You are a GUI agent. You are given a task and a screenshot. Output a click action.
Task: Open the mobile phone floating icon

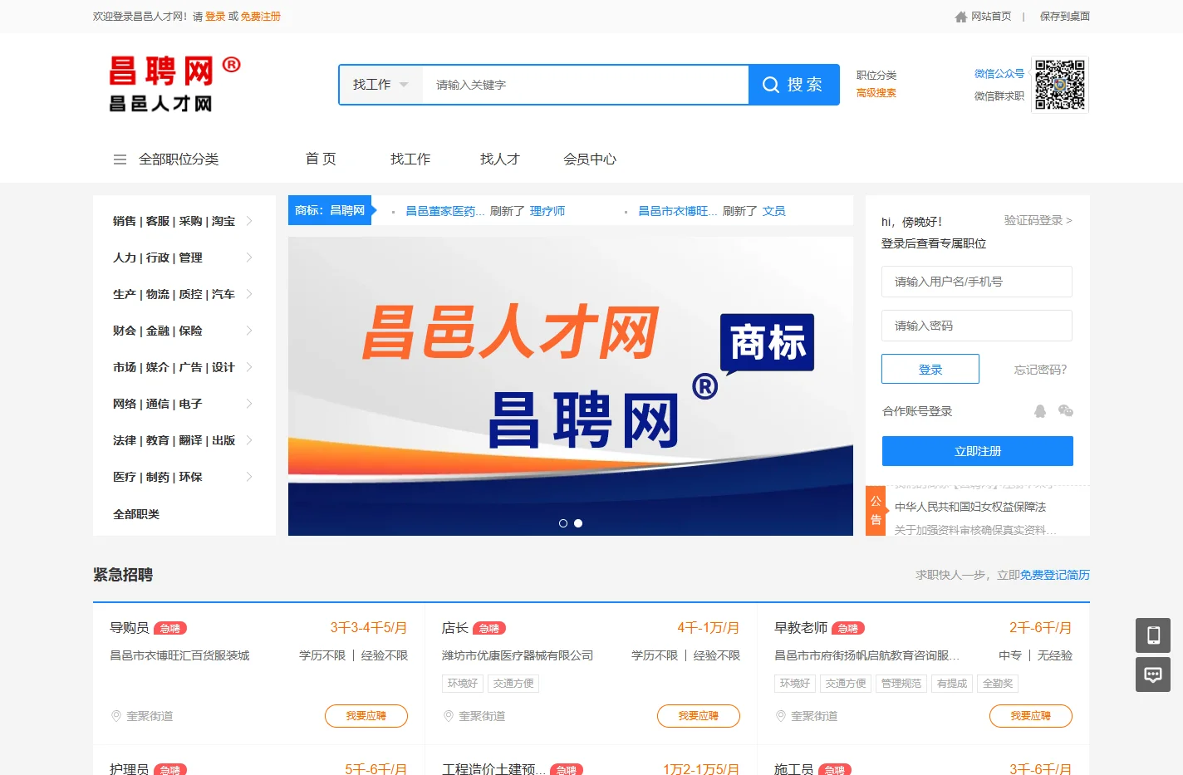(1153, 635)
